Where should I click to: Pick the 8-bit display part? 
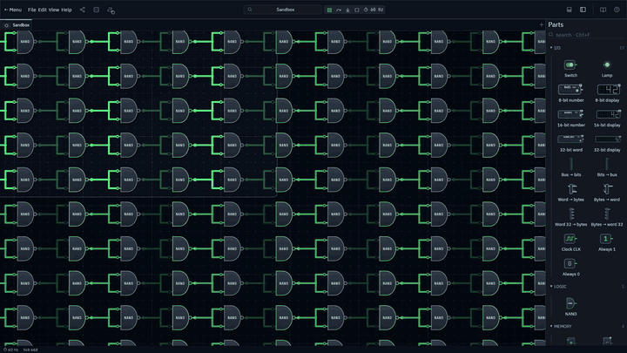[x=607, y=93]
